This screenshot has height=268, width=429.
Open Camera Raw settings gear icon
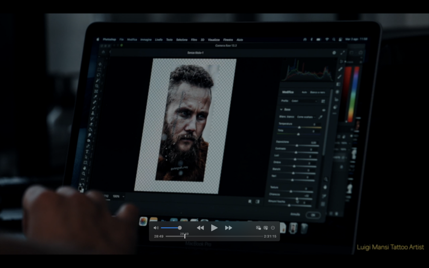point(334,53)
